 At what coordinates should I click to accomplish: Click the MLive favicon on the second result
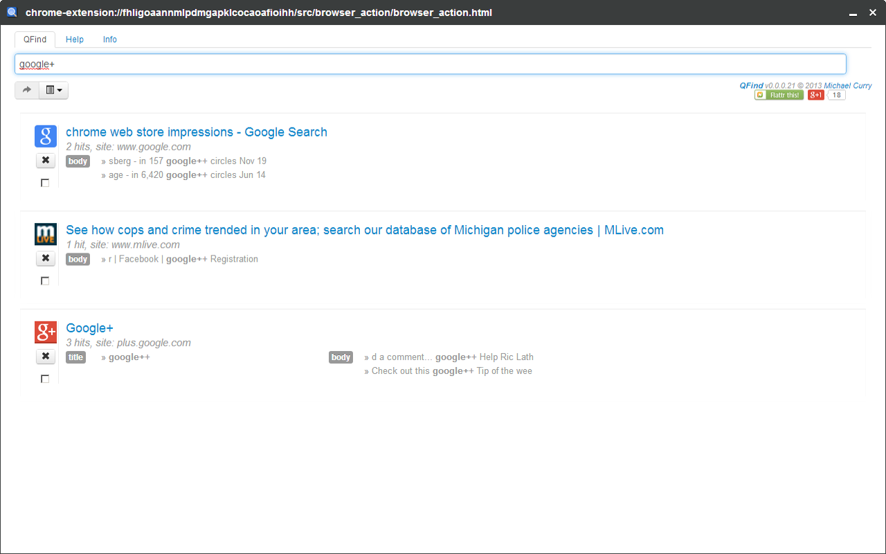(x=45, y=233)
